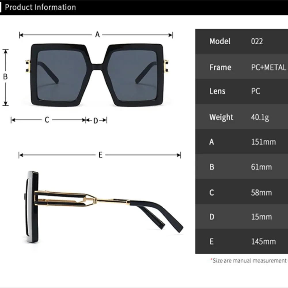
Task: Click the dimension E temple length label
Action: tap(100, 155)
